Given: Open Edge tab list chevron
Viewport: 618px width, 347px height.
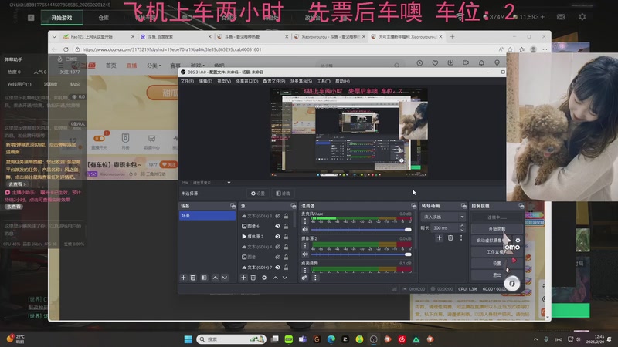Looking at the screenshot, I should [x=54, y=36].
